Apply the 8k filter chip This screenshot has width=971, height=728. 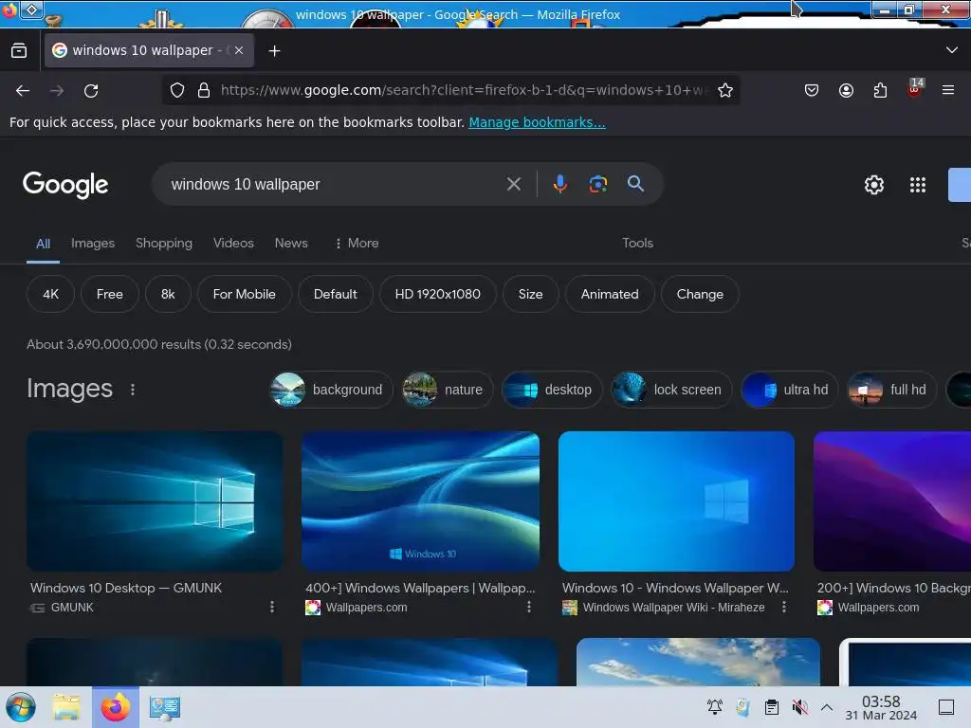[x=168, y=294]
